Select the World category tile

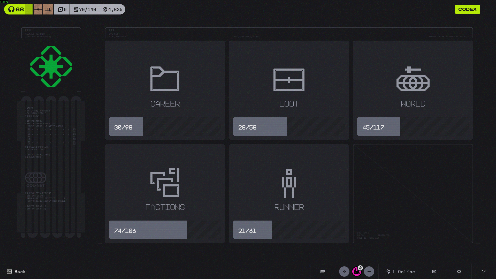coord(413,85)
